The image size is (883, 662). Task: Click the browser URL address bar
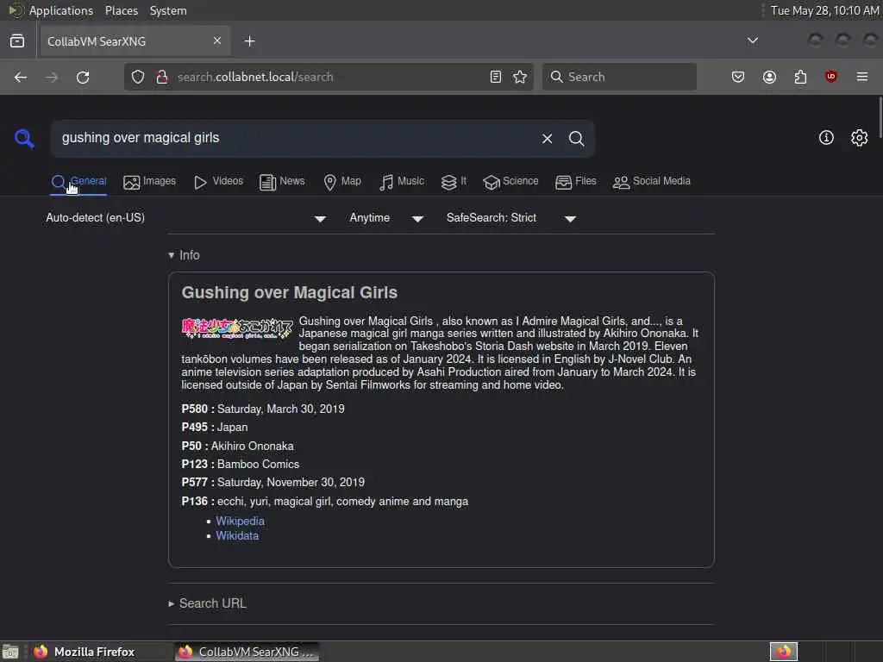pyautogui.click(x=329, y=77)
